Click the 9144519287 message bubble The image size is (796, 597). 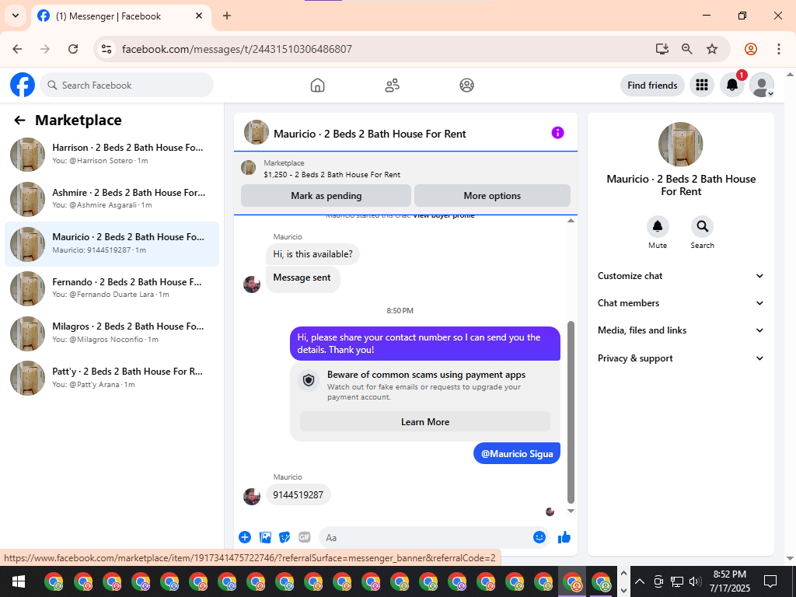pos(298,494)
